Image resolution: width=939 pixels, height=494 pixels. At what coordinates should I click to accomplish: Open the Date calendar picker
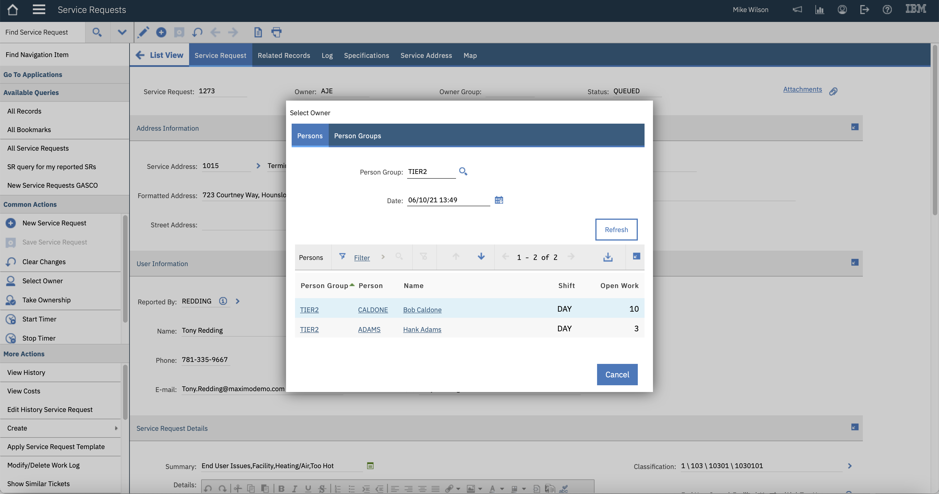pyautogui.click(x=499, y=200)
